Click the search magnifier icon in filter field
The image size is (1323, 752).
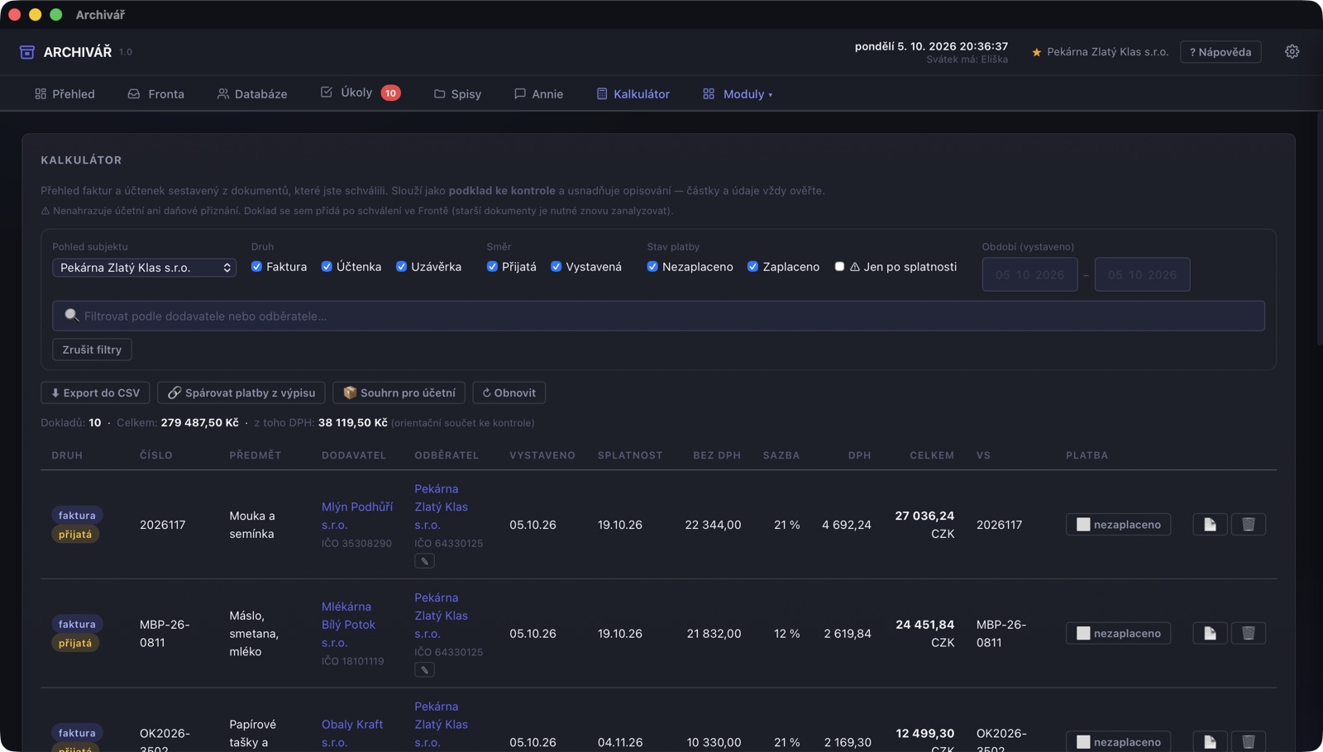click(71, 316)
